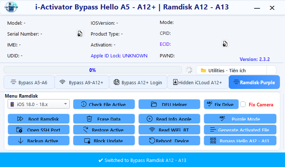Minimize the i-Activator window
Image resolution: width=285 pixels, height=167 pixels.
coord(257,8)
